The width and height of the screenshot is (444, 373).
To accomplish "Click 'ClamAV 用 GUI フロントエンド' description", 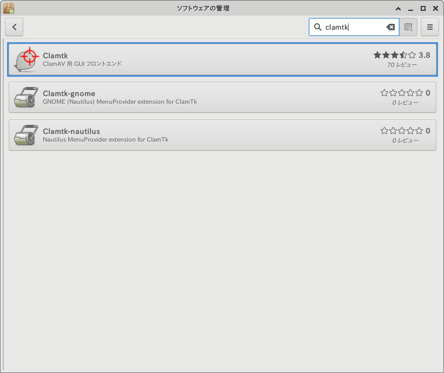I will [x=82, y=64].
